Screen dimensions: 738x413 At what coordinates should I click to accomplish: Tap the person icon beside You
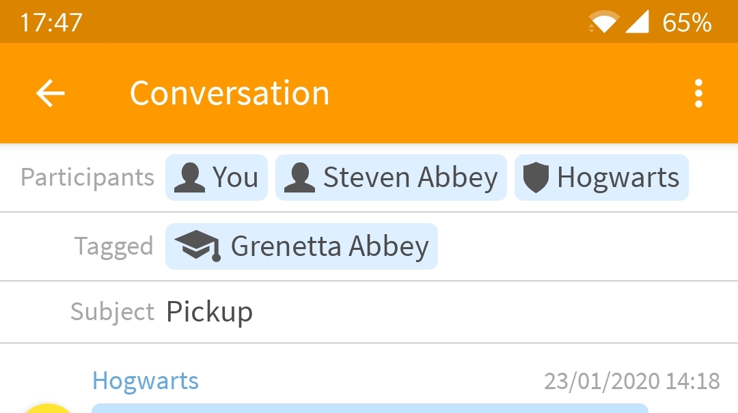pos(189,178)
